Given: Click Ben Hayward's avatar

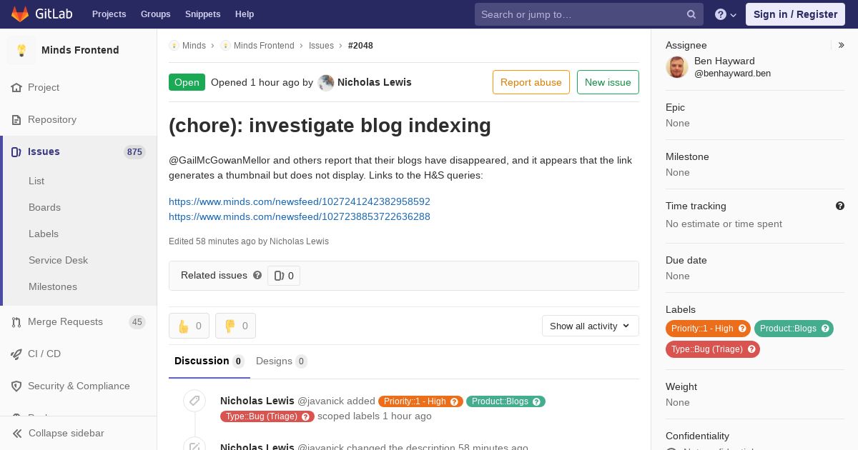Looking at the screenshot, I should pyautogui.click(x=677, y=67).
